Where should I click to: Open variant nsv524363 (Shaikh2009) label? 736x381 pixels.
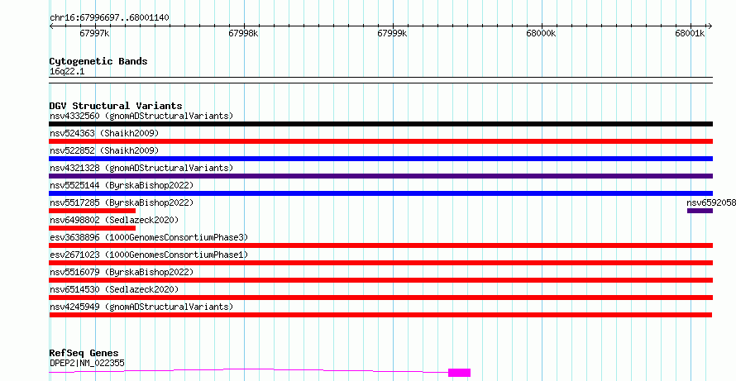tap(104, 134)
